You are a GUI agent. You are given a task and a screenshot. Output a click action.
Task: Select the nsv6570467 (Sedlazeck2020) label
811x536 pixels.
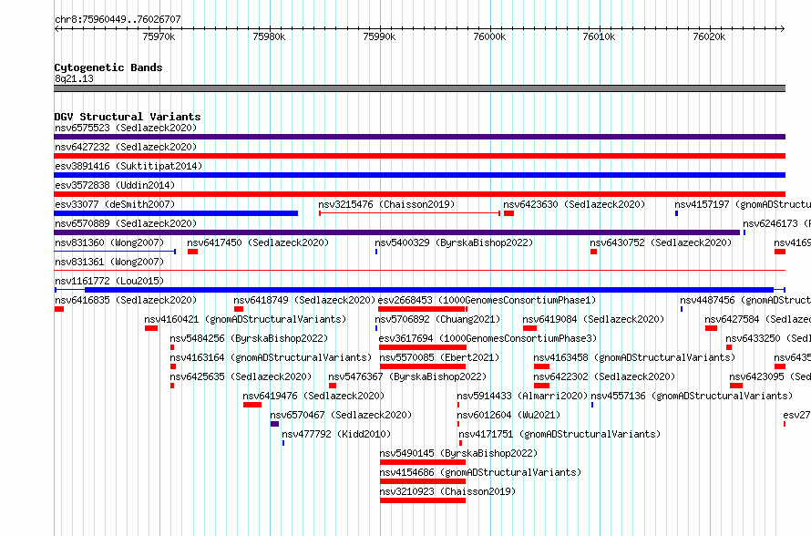(x=341, y=415)
